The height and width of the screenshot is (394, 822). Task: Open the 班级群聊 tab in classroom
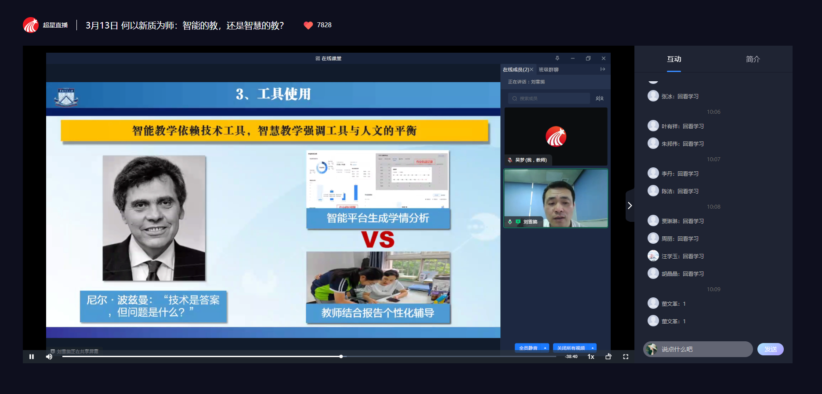549,69
